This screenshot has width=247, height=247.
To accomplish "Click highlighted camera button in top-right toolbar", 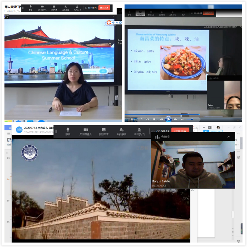I will [140, 13].
